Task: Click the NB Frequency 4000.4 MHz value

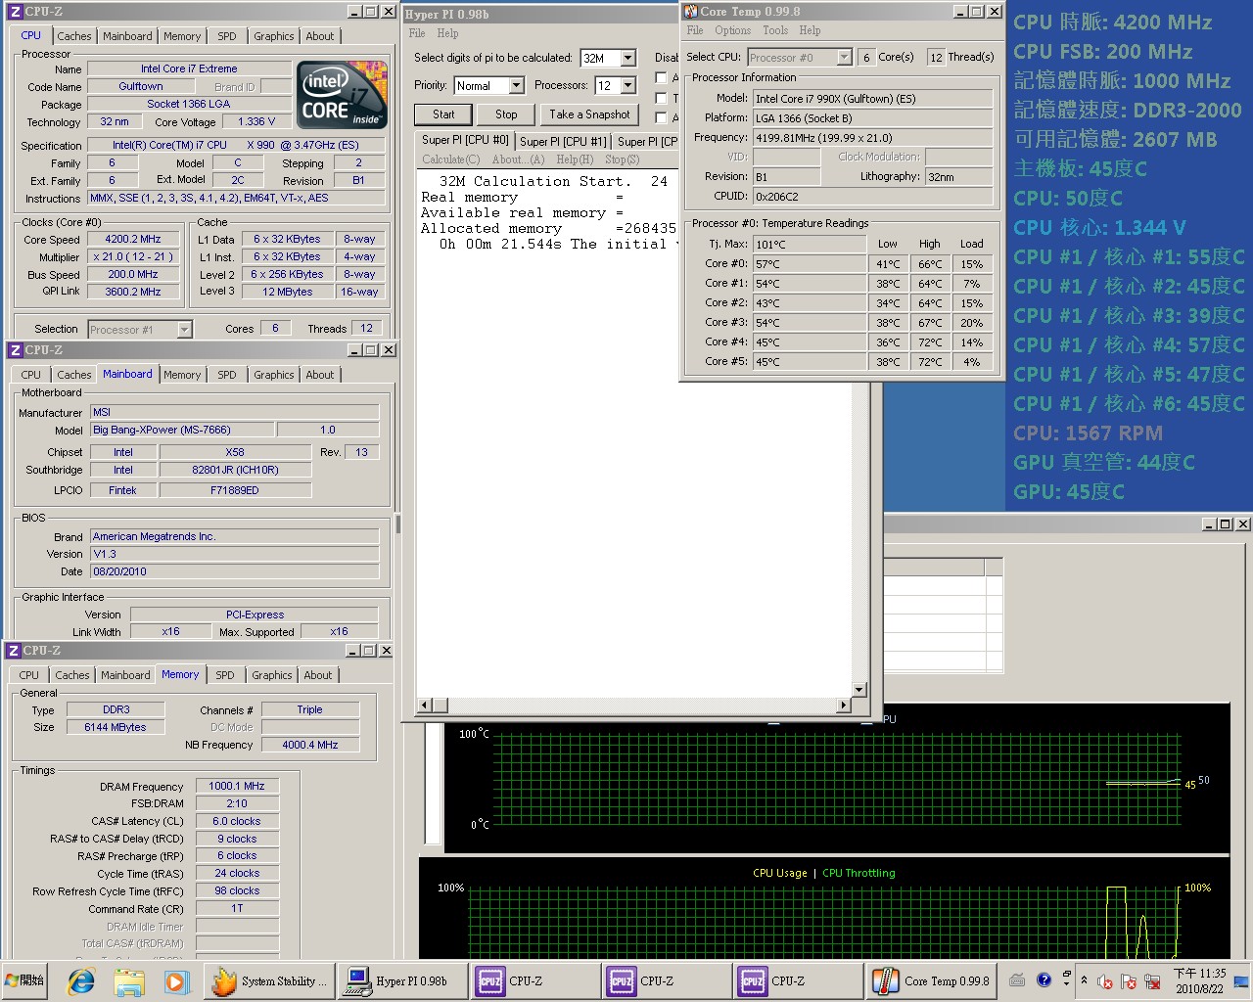Action: coord(310,745)
